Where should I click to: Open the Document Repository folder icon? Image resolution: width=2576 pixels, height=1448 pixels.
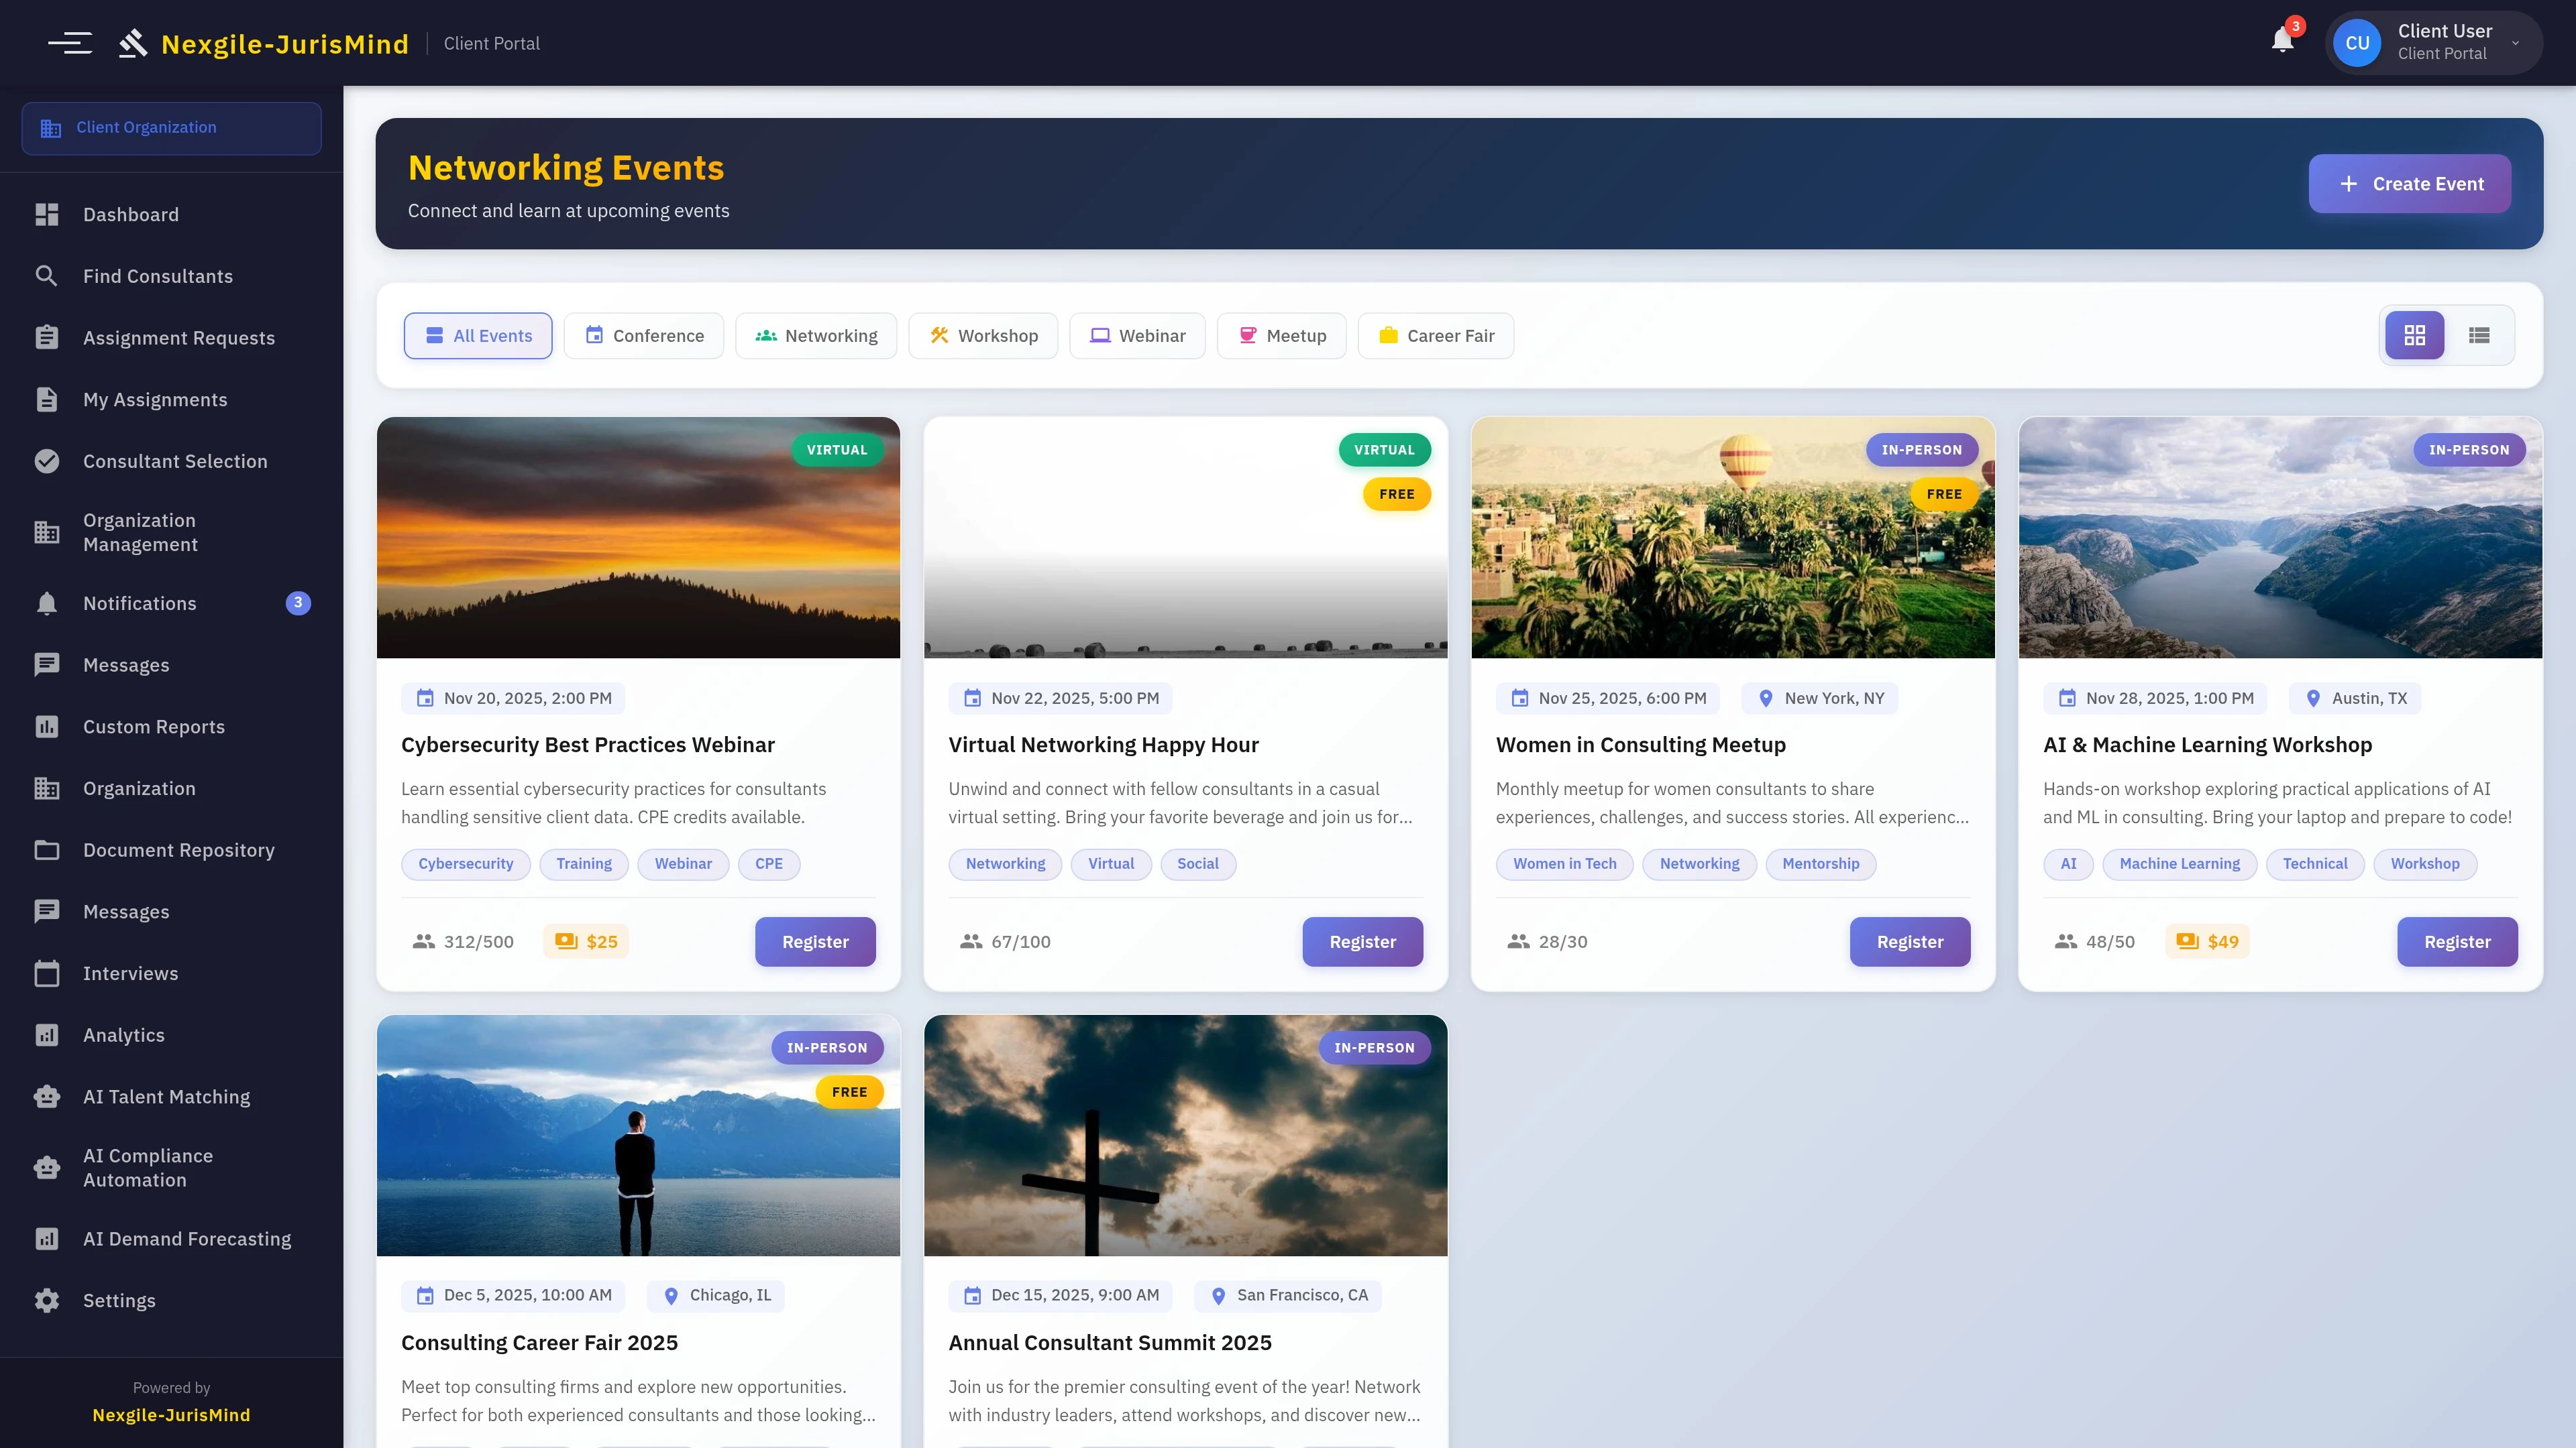pyautogui.click(x=47, y=849)
